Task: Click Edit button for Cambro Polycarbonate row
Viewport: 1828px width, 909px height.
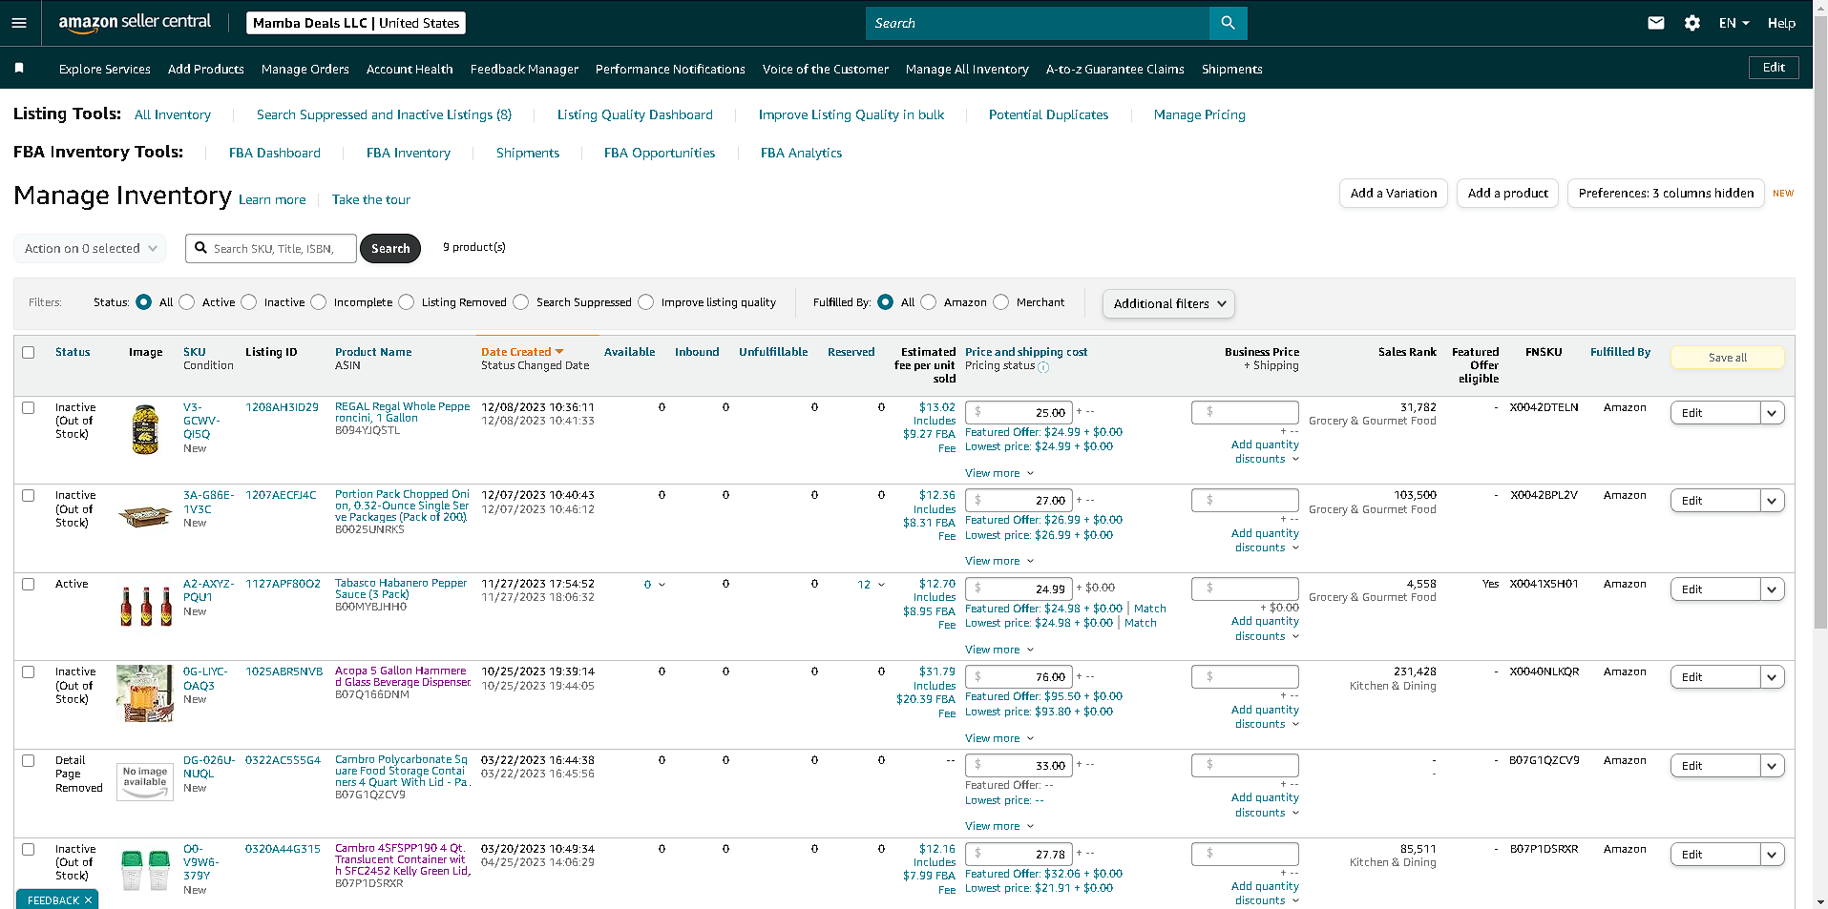Action: point(1715,766)
